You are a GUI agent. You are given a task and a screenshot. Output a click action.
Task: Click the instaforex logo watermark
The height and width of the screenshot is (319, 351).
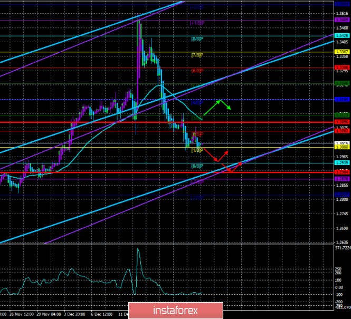pos(175,309)
